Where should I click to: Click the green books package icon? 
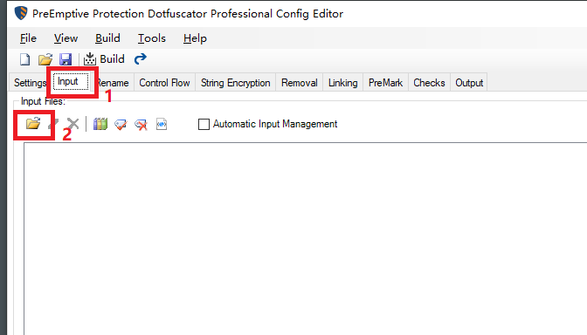click(100, 124)
